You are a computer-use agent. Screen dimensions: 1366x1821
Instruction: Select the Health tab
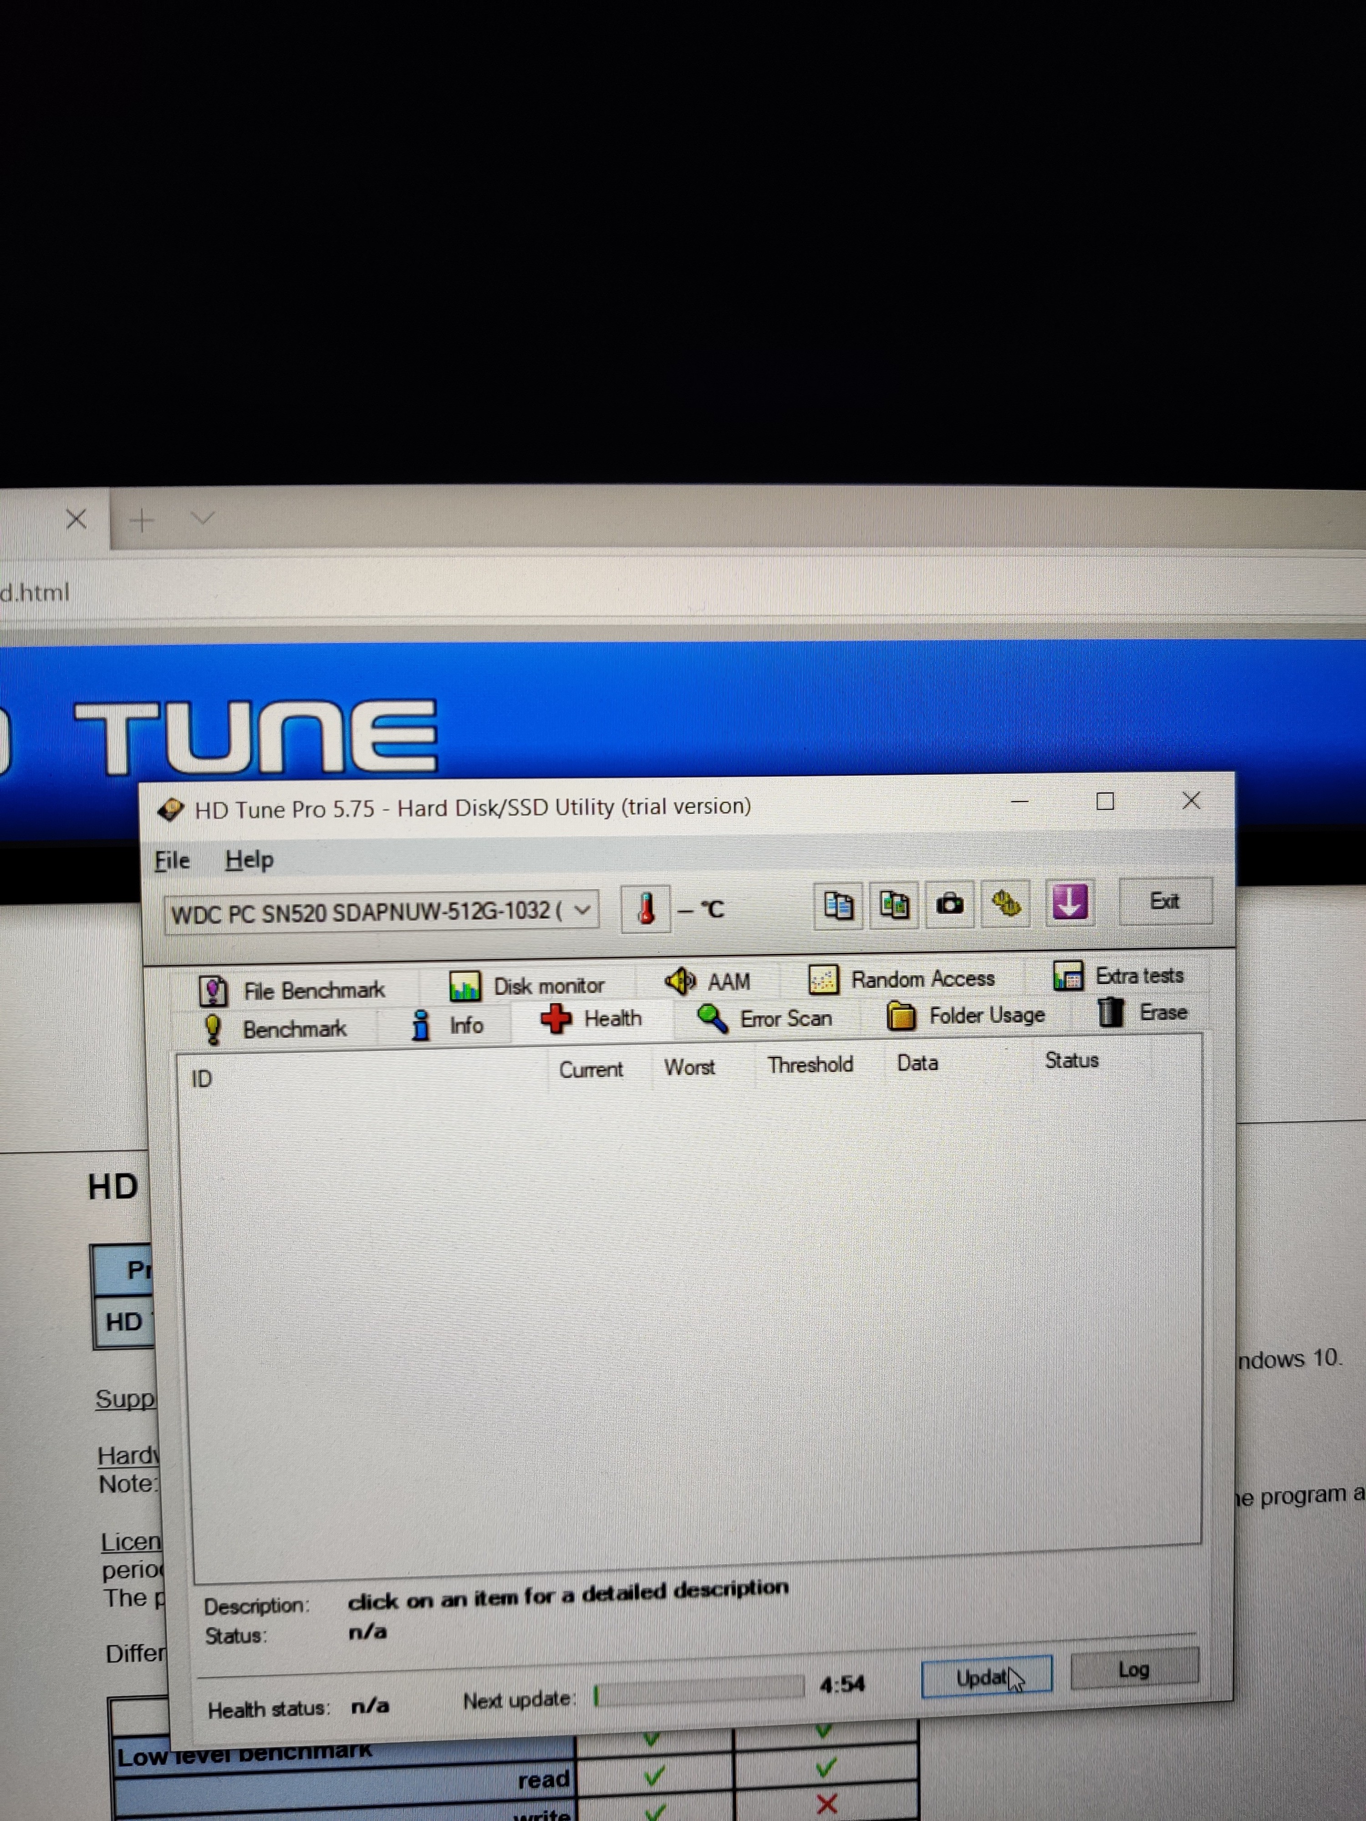[591, 1019]
